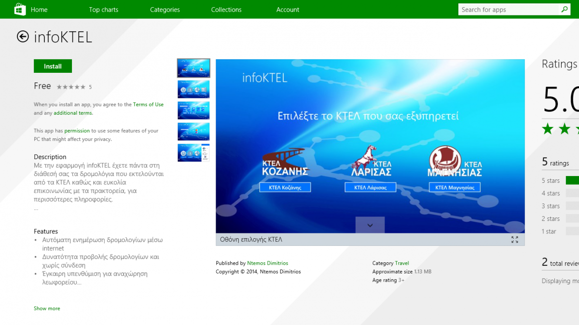The width and height of the screenshot is (579, 325).
Task: Select the second screenshot thumbnail
Action: coord(193,89)
